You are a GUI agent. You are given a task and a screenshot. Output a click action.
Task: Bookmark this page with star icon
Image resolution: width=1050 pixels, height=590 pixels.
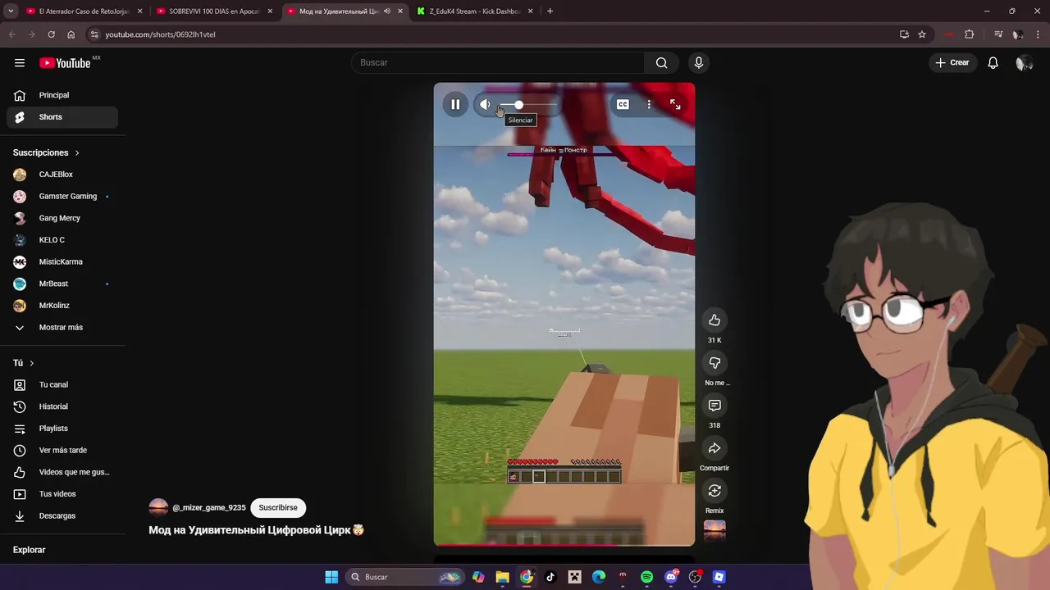click(922, 34)
